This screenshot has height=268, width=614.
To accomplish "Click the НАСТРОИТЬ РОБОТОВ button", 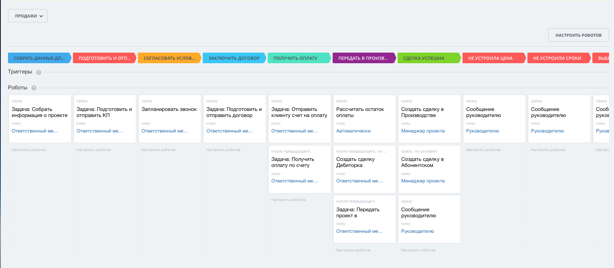I will (578, 35).
